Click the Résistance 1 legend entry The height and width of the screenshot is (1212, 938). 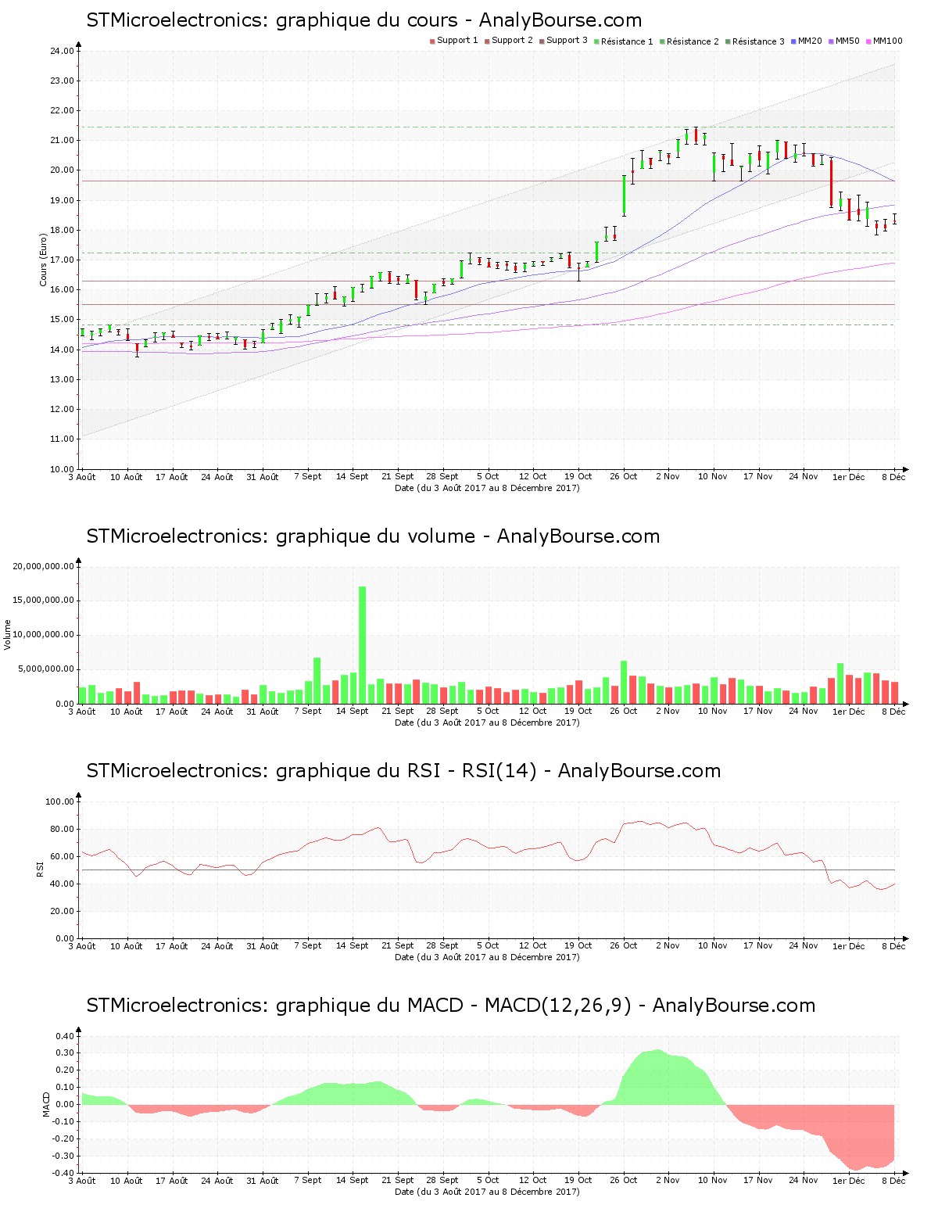pos(624,41)
